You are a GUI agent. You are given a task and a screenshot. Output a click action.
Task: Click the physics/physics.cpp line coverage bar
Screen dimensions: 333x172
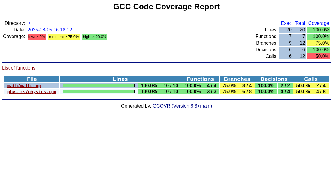click(x=98, y=92)
